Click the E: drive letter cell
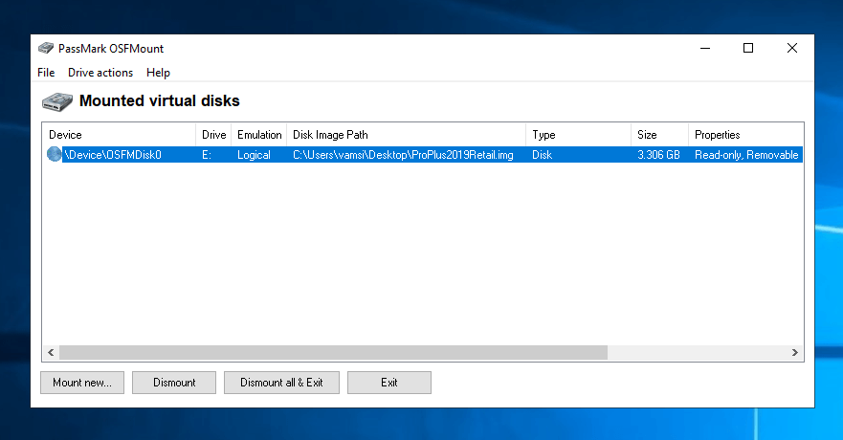The width and height of the screenshot is (843, 440). (207, 155)
